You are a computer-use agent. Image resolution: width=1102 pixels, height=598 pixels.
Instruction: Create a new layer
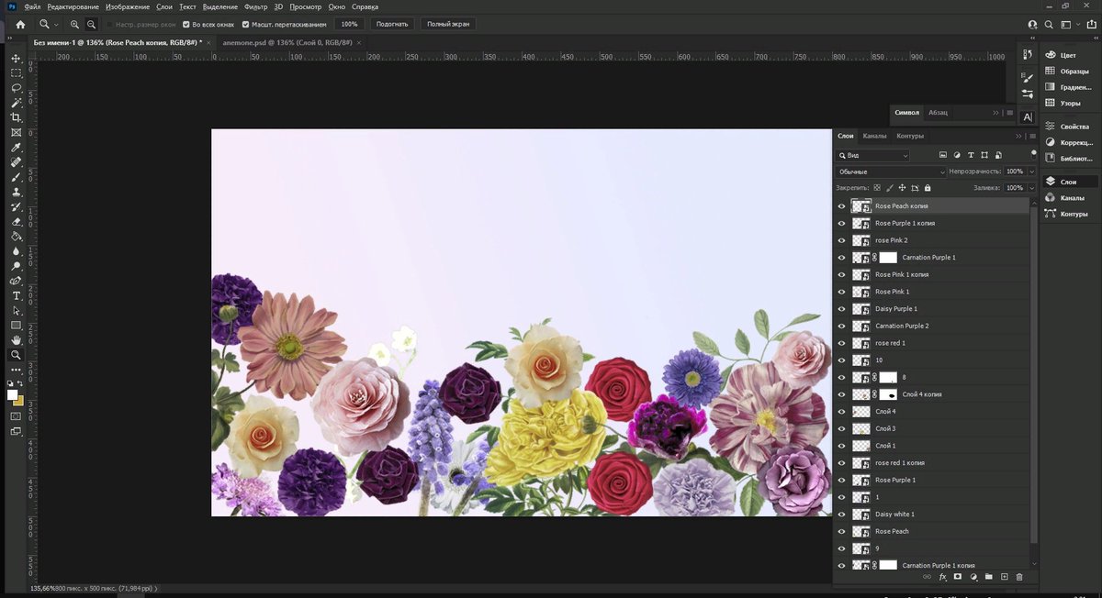(x=1005, y=577)
